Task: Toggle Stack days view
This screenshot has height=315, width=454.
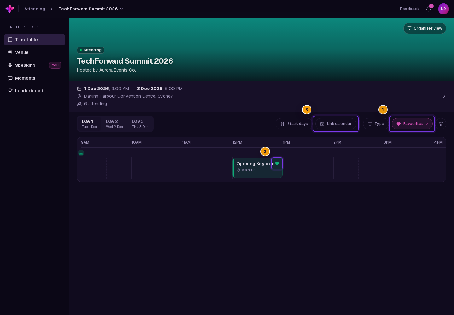Action: click(x=294, y=124)
